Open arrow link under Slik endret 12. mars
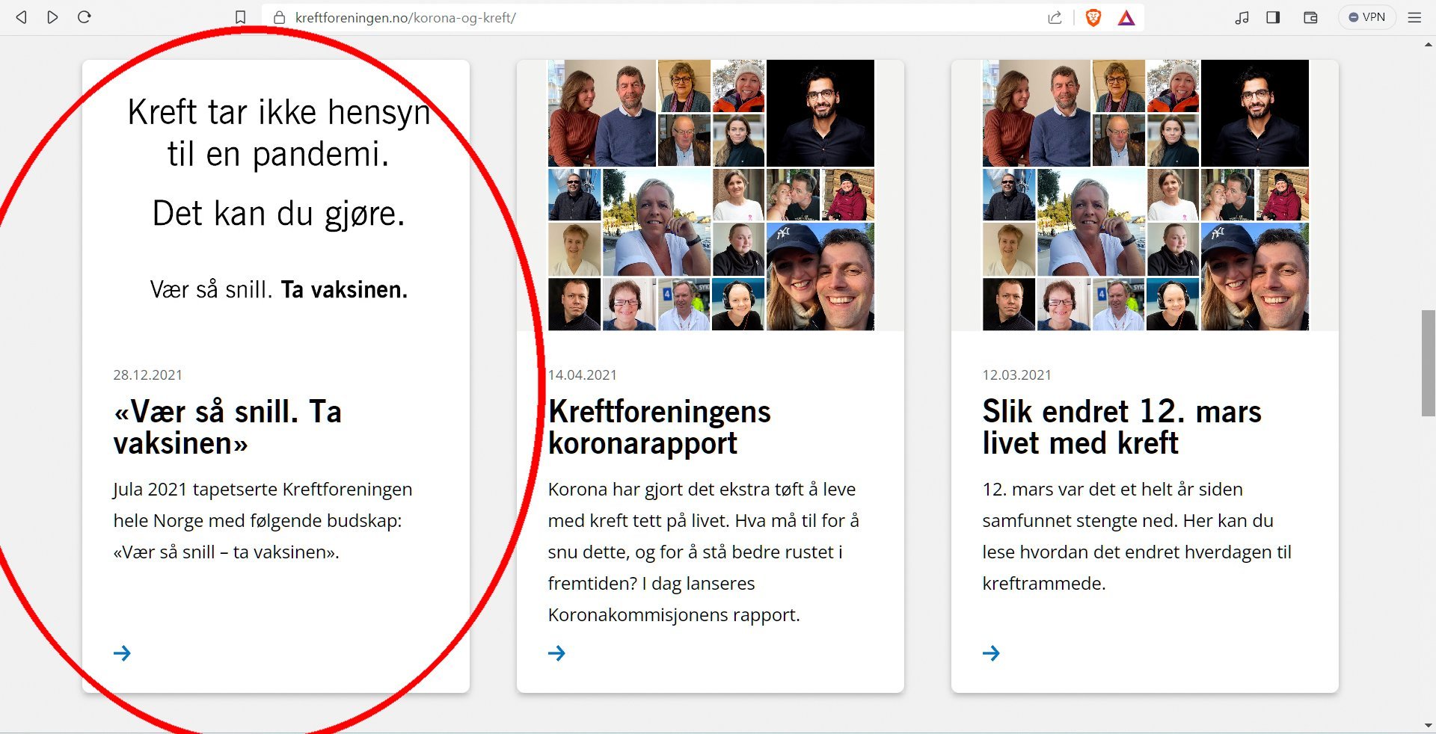 coord(991,653)
